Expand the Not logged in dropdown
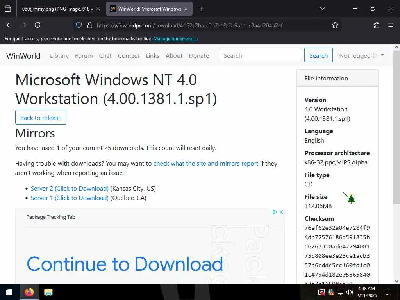Viewport: 400px width, 300px height. pyautogui.click(x=361, y=55)
